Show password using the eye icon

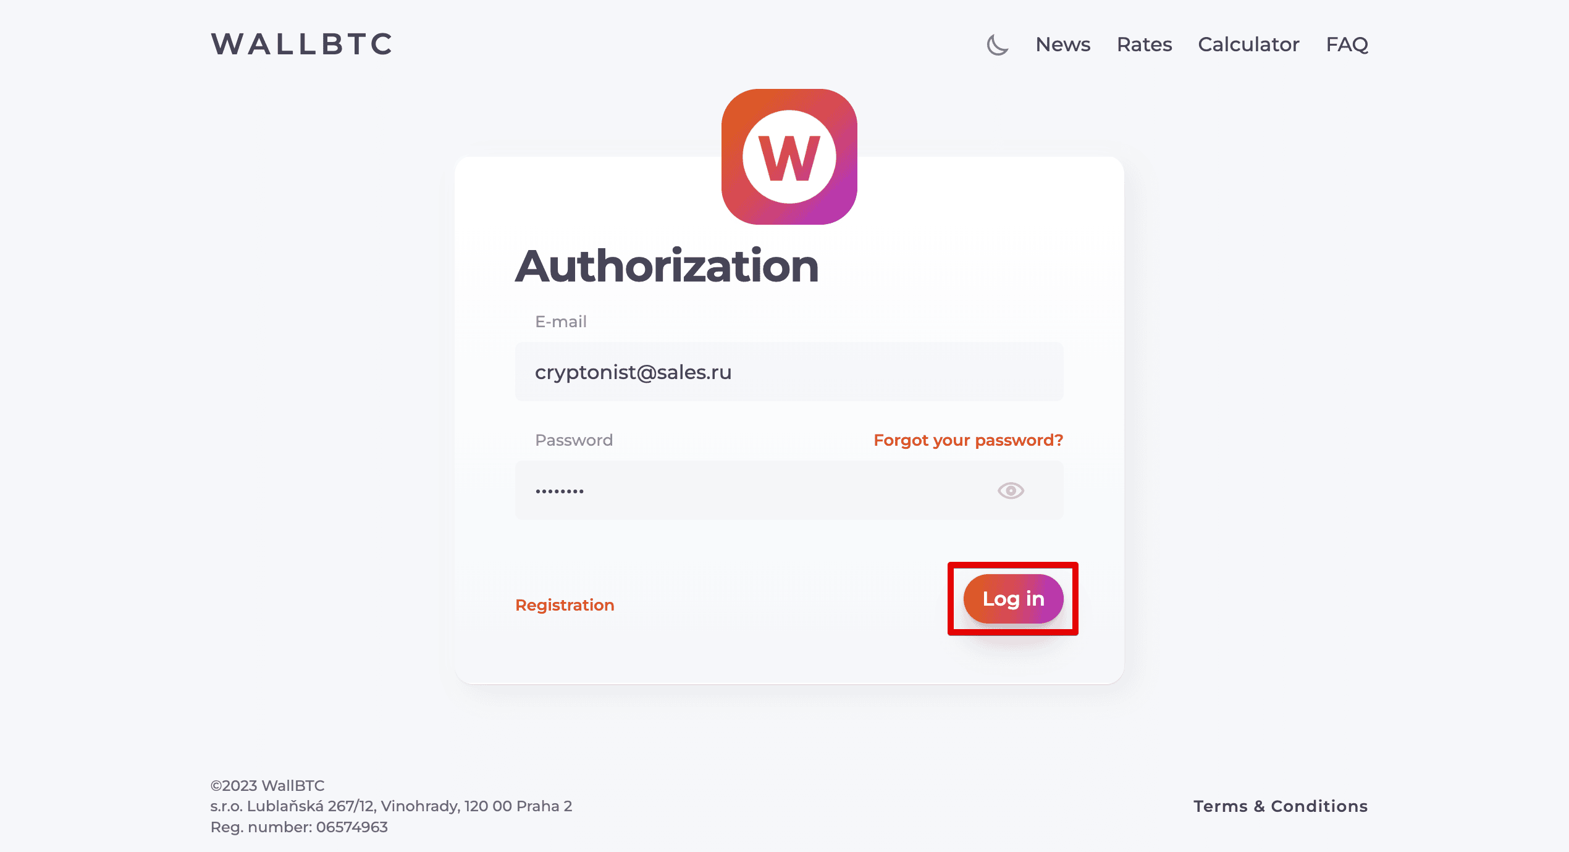pyautogui.click(x=1011, y=491)
